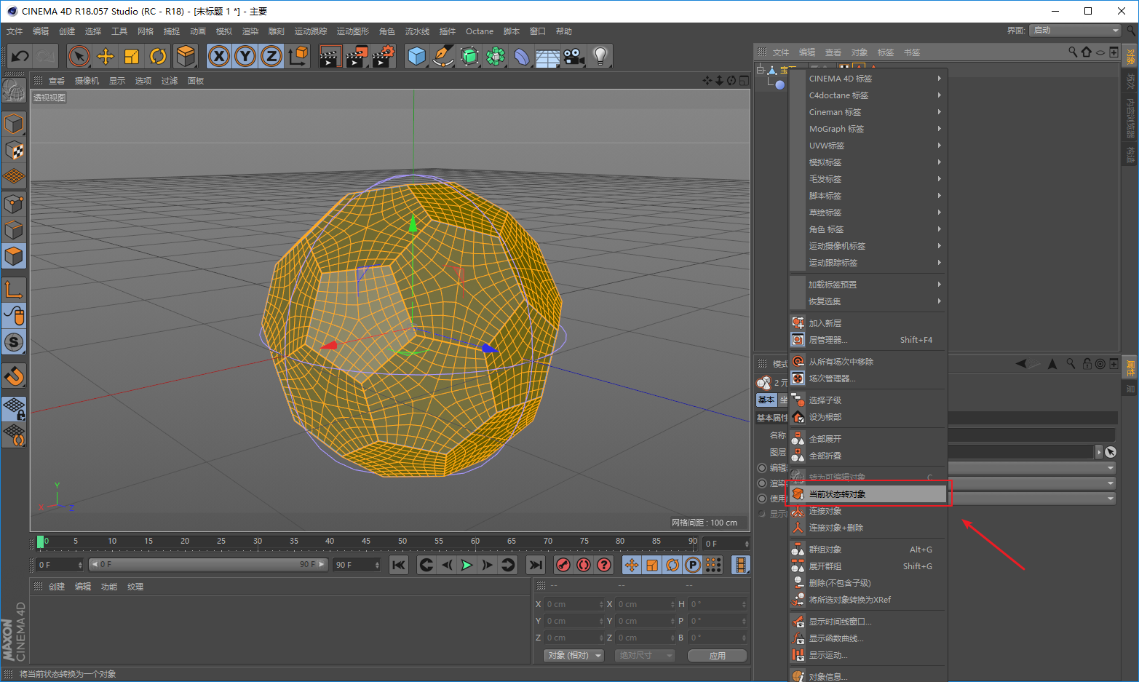Click the 应用 apply button
The height and width of the screenshot is (682, 1139).
718,656
